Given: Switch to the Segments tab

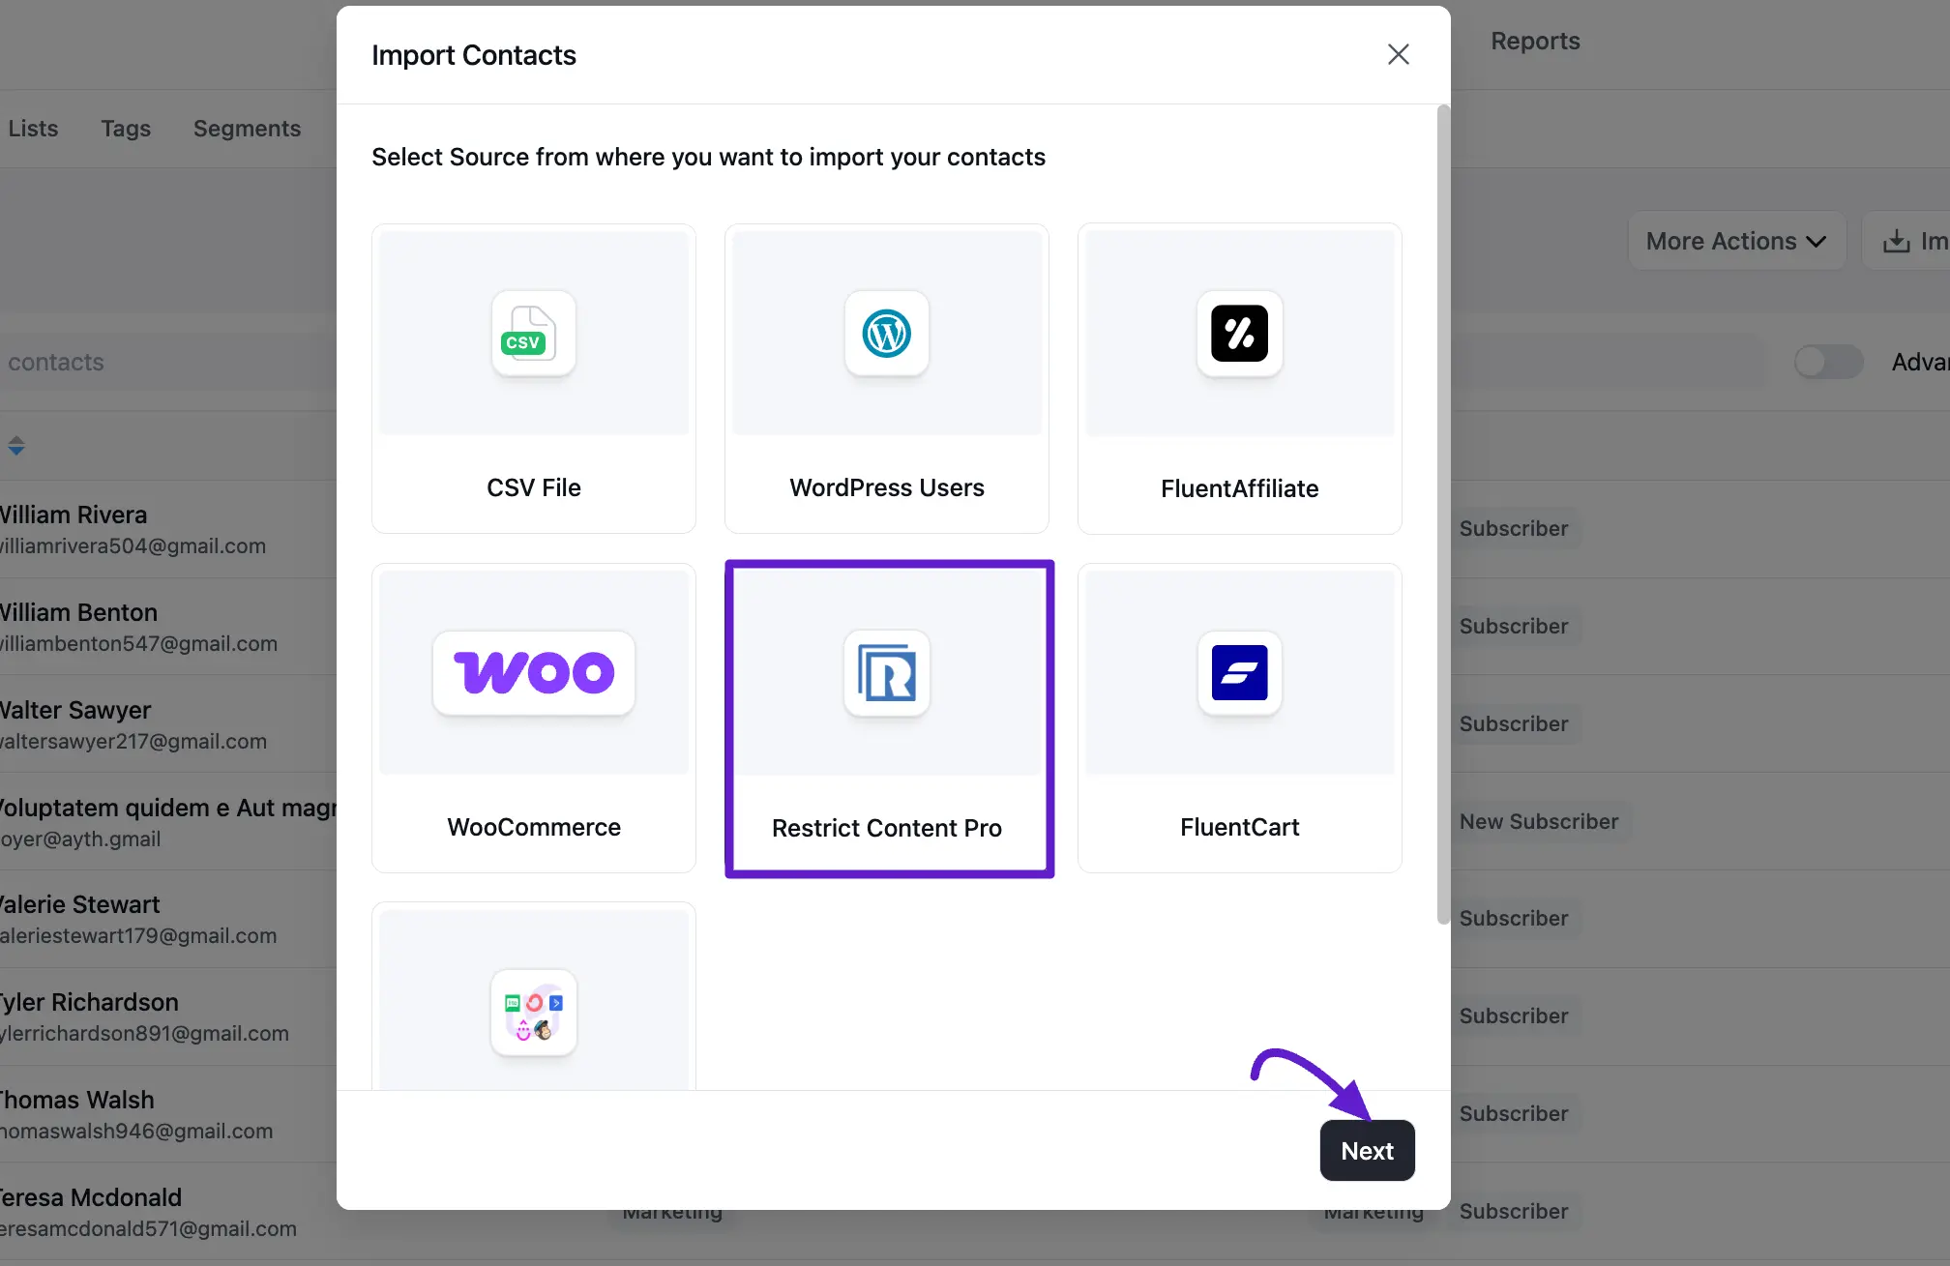Looking at the screenshot, I should point(247,129).
